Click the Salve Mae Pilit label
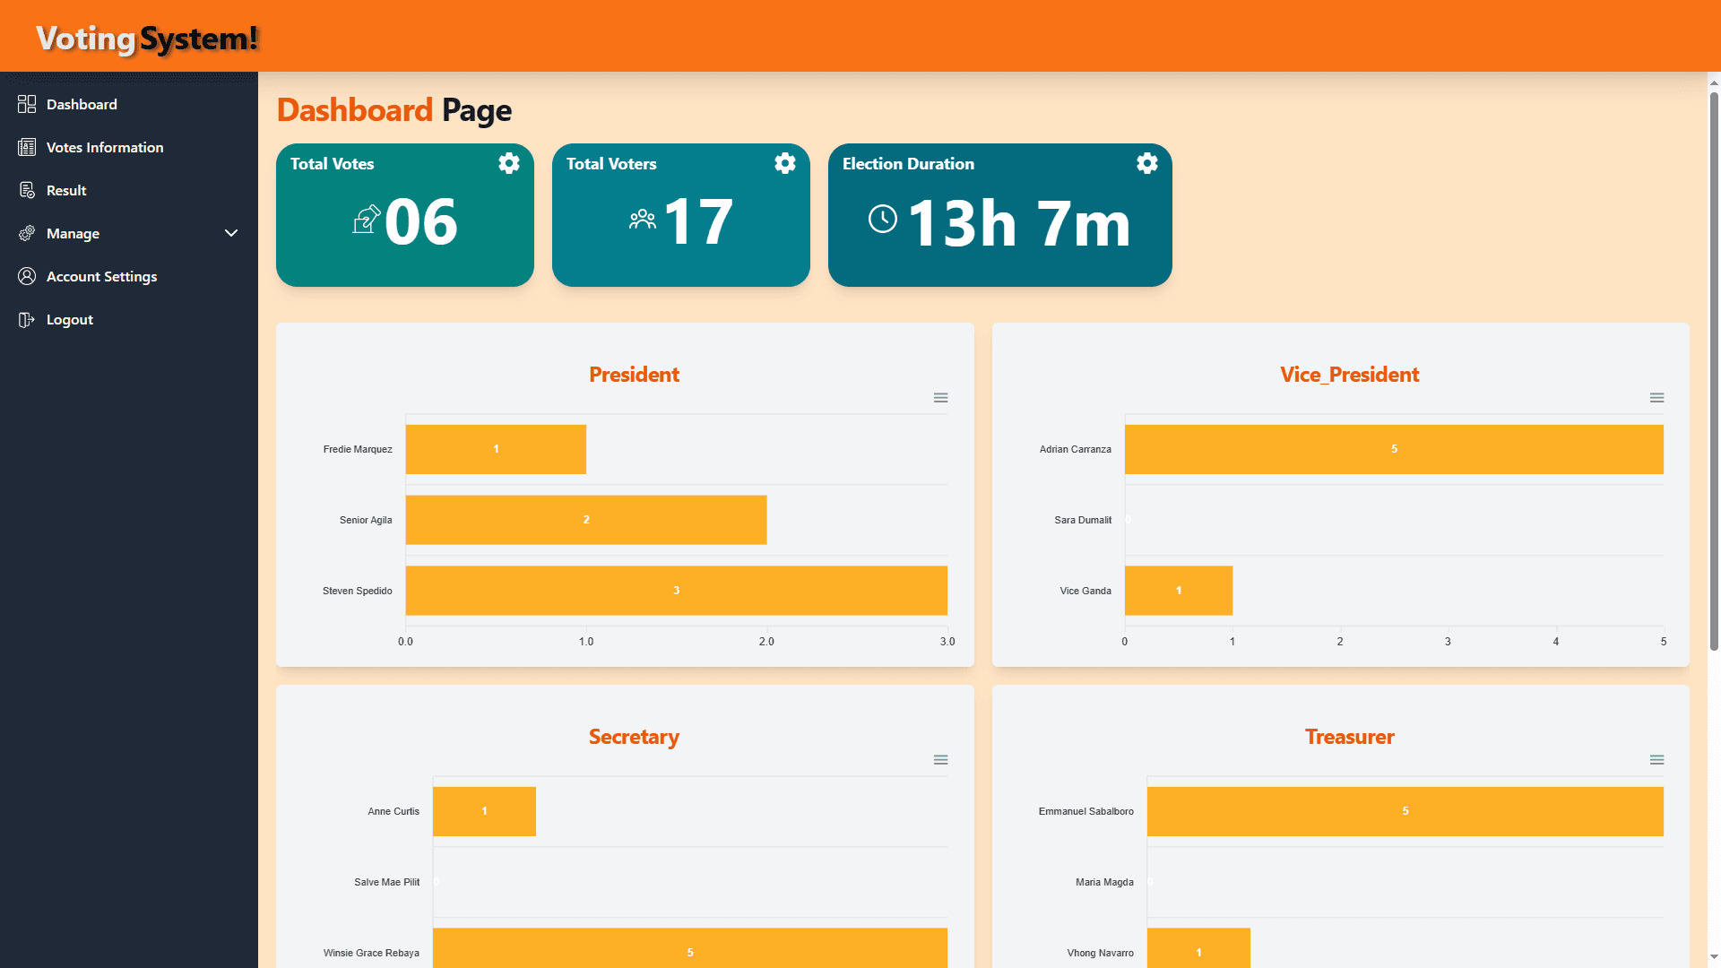The width and height of the screenshot is (1721, 968). coord(386,882)
